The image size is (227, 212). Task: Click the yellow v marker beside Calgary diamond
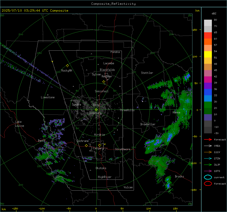[105, 144]
